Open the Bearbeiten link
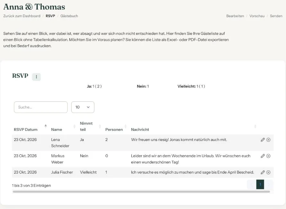 [x=235, y=16]
